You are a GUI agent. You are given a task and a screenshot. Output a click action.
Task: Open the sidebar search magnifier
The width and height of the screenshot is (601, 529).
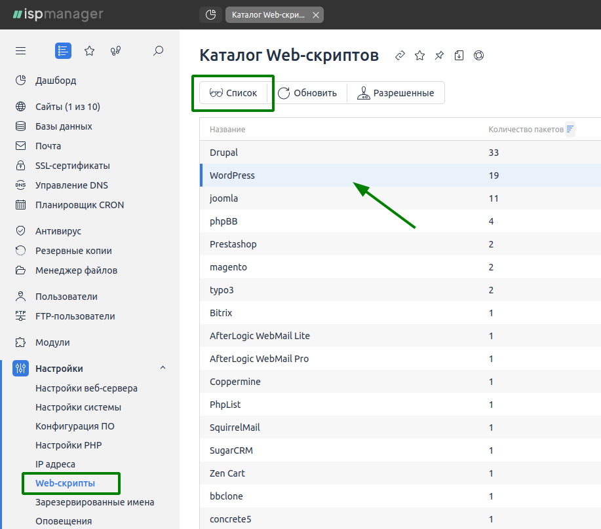(159, 50)
